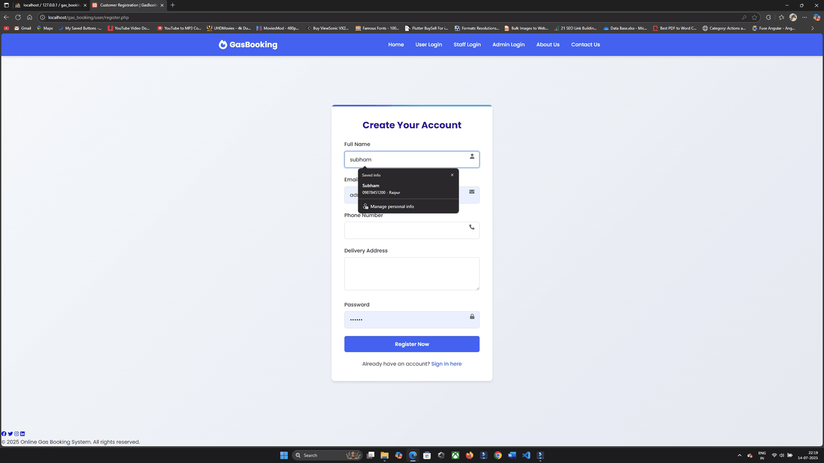The height and width of the screenshot is (463, 824).
Task: Open Edge Settings and more menu
Action: click(804, 17)
